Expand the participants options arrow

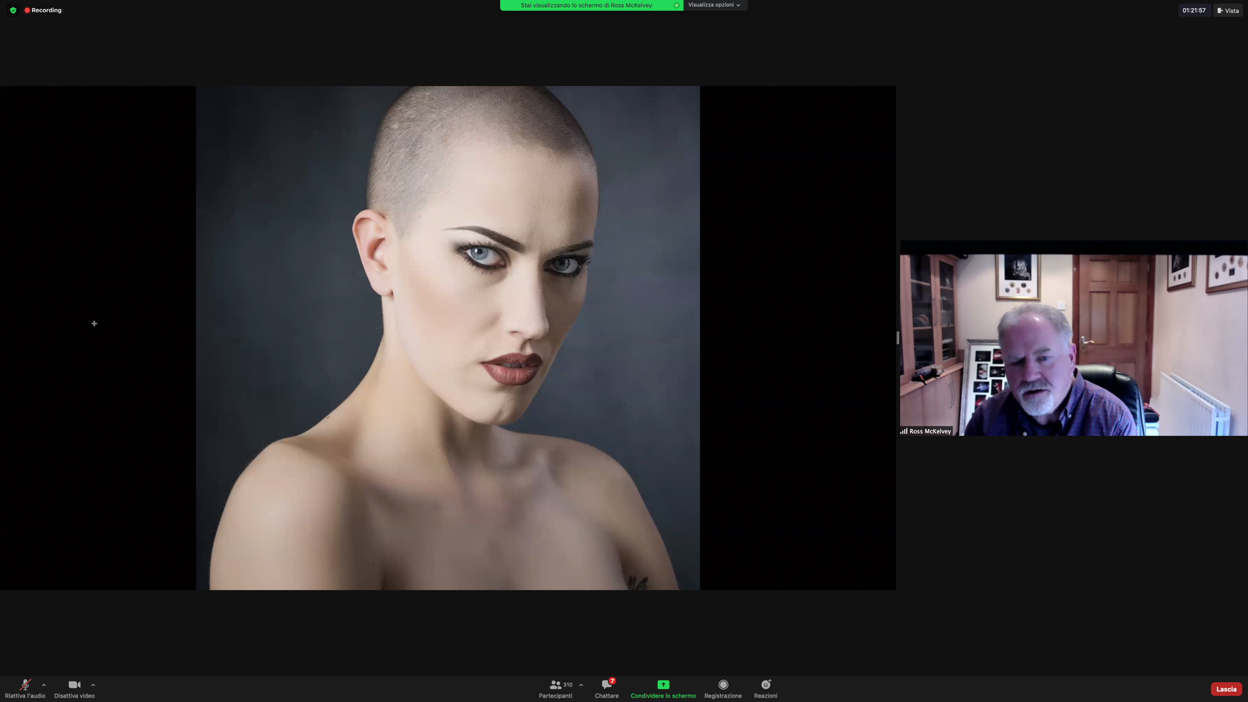click(x=581, y=685)
